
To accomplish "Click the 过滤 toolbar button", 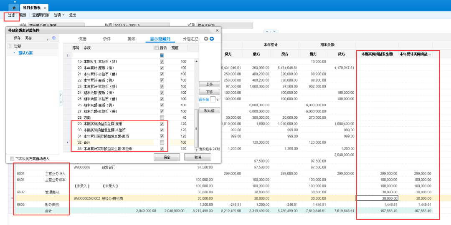I will [x=12, y=15].
